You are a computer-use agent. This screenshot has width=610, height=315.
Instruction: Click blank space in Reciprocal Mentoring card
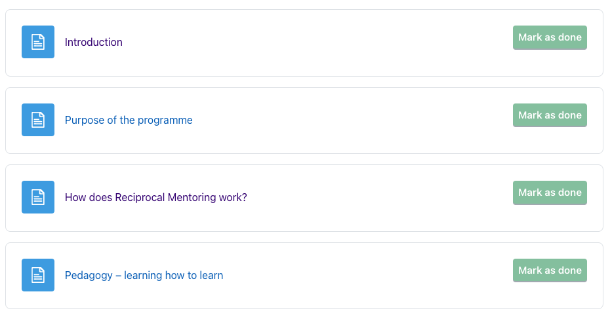point(369,198)
